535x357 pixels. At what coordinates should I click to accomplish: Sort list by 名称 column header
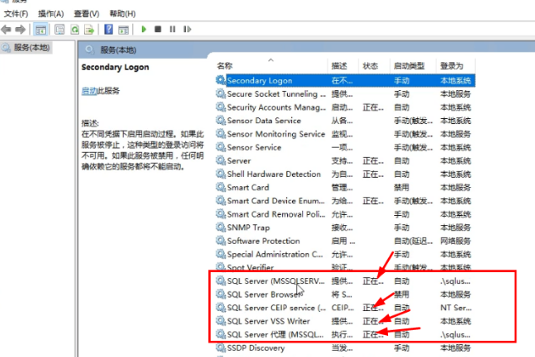tap(225, 65)
